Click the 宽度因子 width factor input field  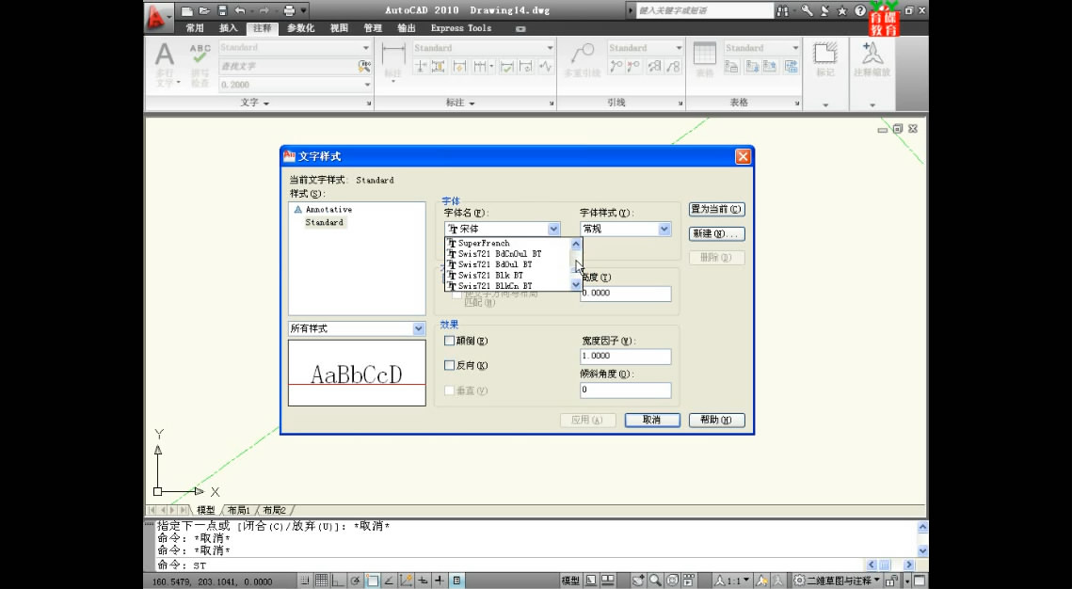tap(626, 356)
